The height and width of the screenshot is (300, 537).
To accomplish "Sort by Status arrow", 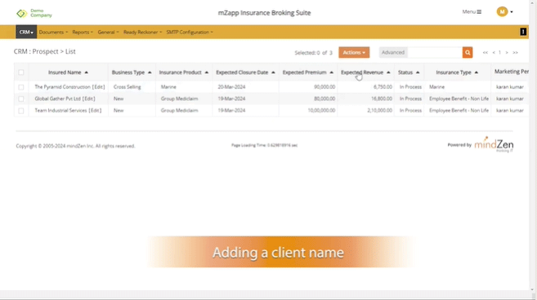I will pyautogui.click(x=418, y=73).
